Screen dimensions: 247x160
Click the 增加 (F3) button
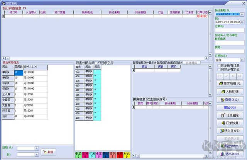coord(230,107)
